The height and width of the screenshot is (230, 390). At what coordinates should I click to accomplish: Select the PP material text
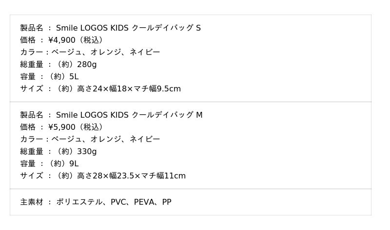[x=167, y=202]
